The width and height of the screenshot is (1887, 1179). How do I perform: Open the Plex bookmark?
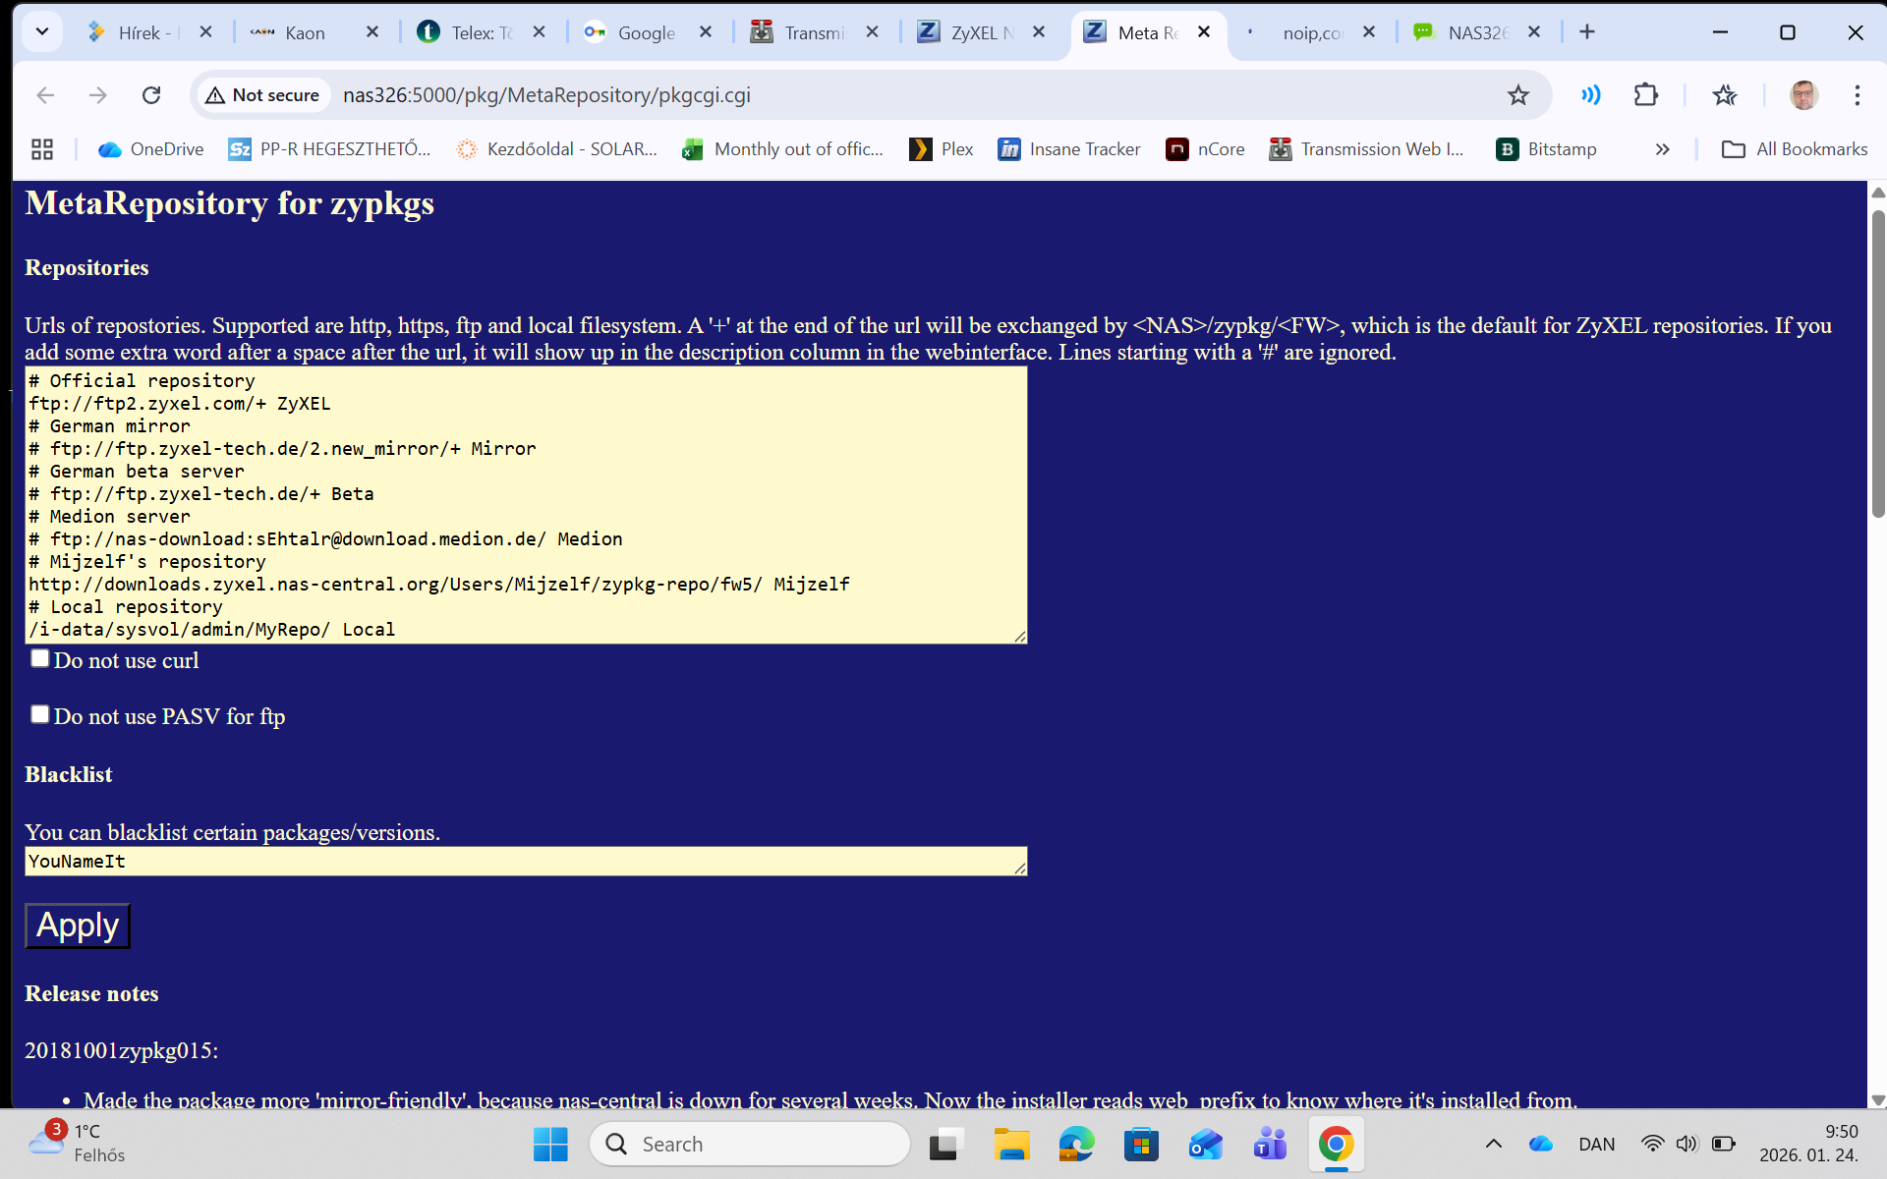941,149
